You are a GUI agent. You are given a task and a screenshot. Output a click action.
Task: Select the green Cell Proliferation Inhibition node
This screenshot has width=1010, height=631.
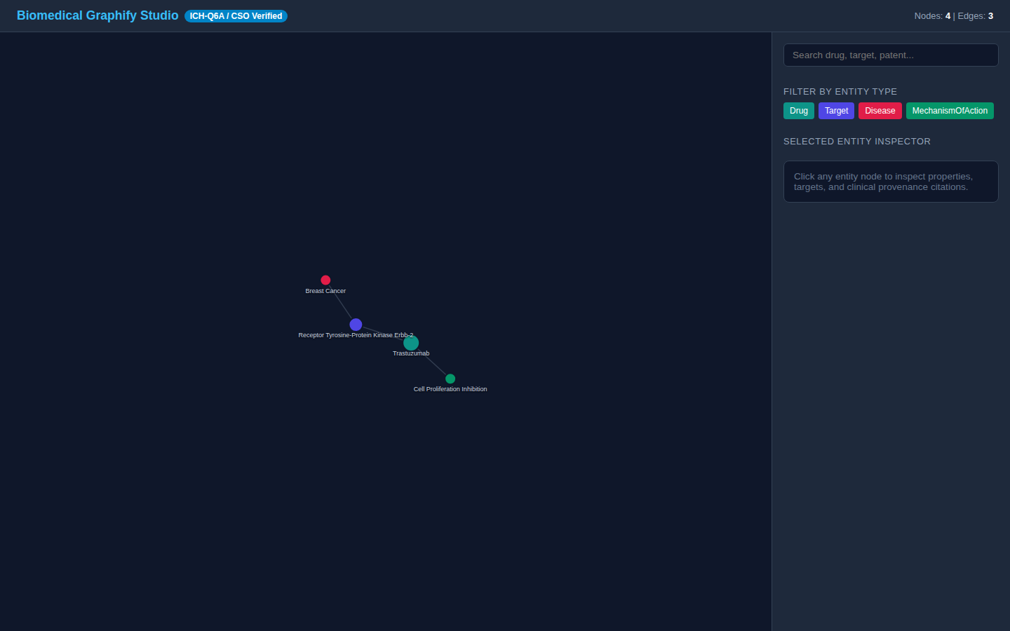(x=450, y=379)
